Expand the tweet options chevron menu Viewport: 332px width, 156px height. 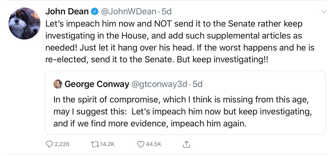pos(323,12)
